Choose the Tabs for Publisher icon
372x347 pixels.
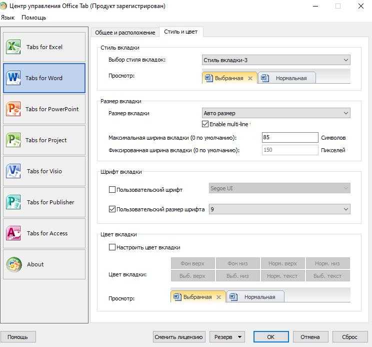point(13,202)
